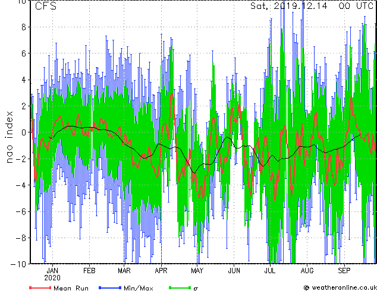Click the 0 tick on the y-axis
This screenshot has height=291, width=377.
24,132
